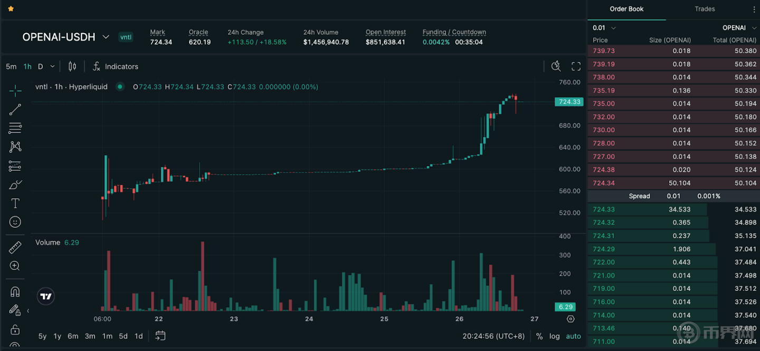
Task: Toggle magnet mode in the drawing toolbar
Action: pyautogui.click(x=15, y=291)
